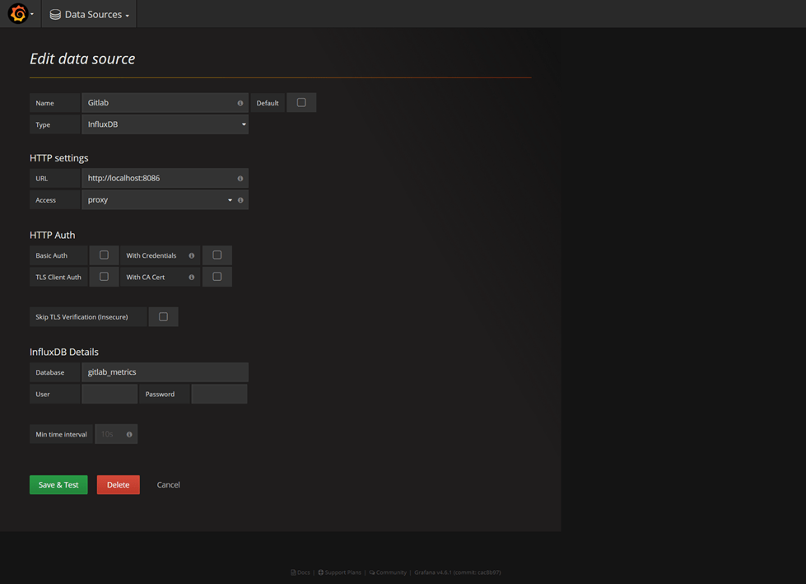The width and height of the screenshot is (806, 584).
Task: Toggle the Default checkbox
Action: [301, 102]
